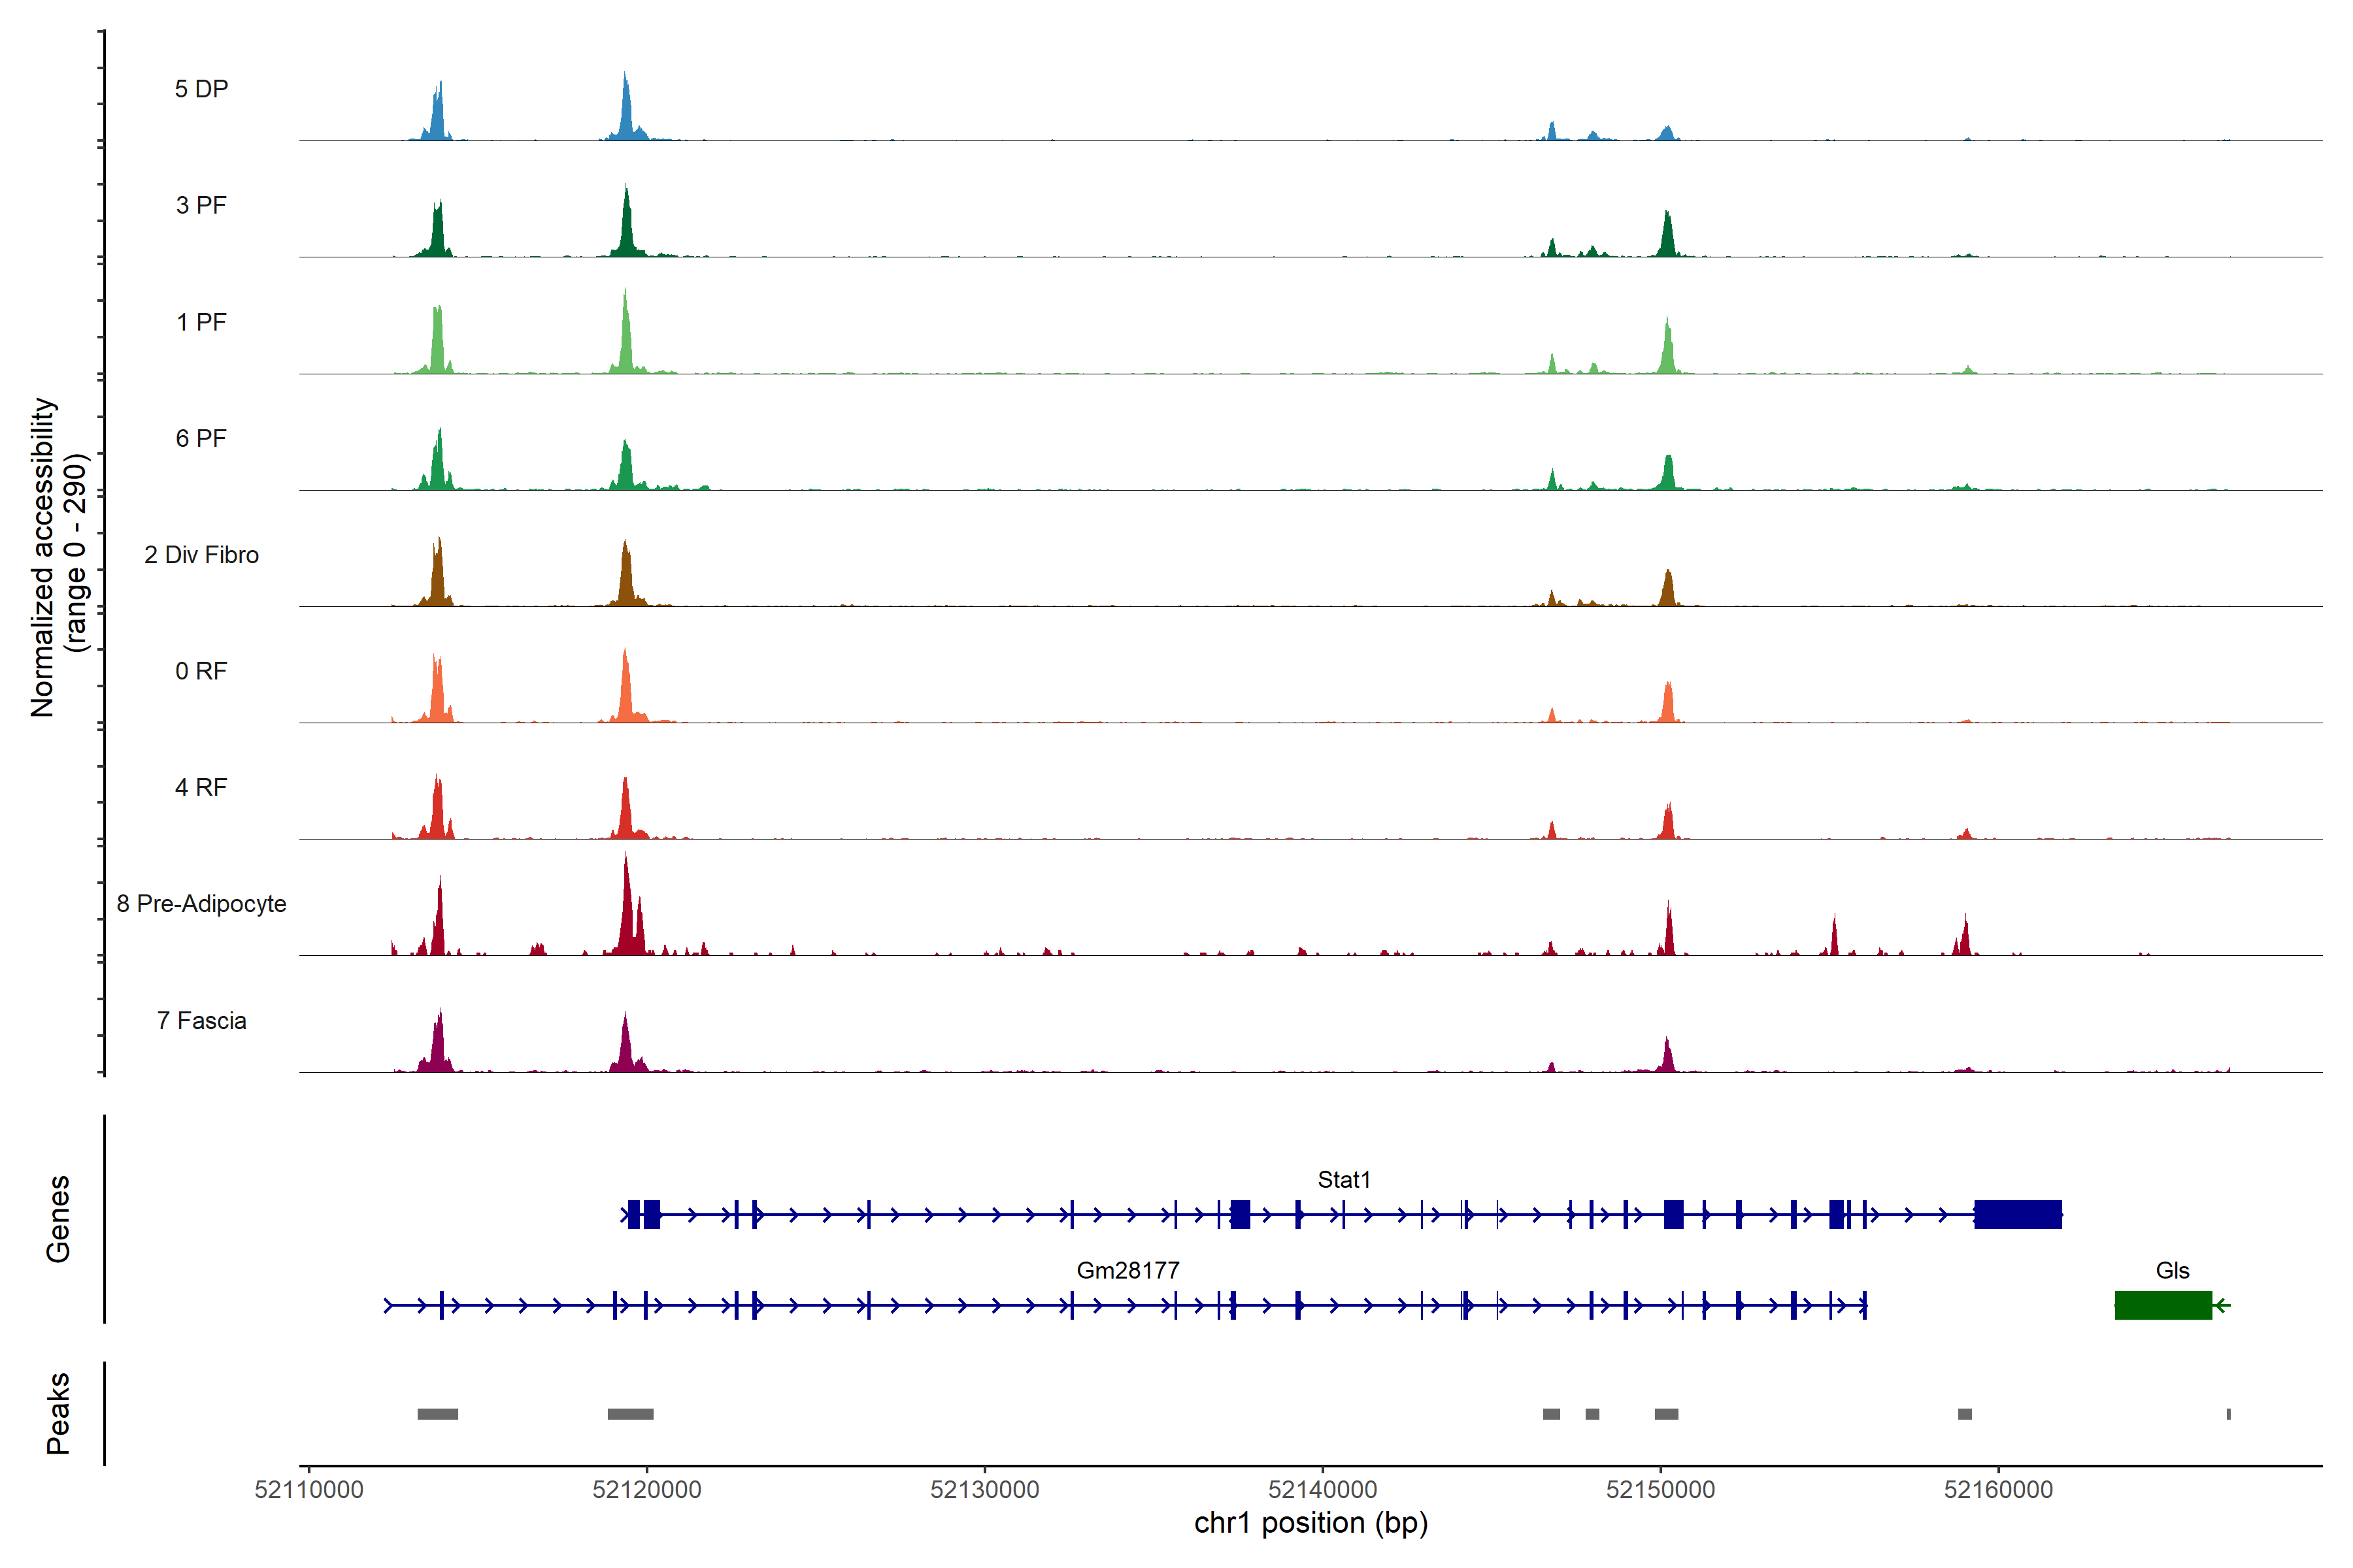Viewport: 2353px width, 1568px height.
Task: Click the '2 Div Fibro' track label
Action: (201, 554)
